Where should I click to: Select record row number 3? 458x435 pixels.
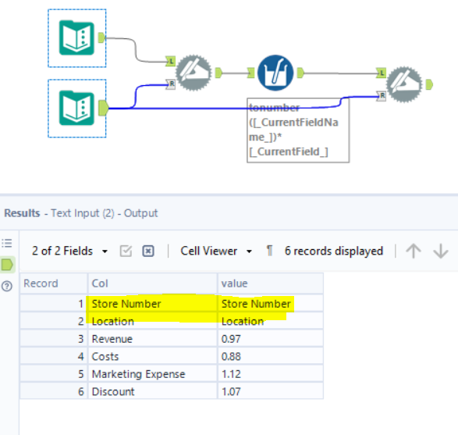point(54,339)
